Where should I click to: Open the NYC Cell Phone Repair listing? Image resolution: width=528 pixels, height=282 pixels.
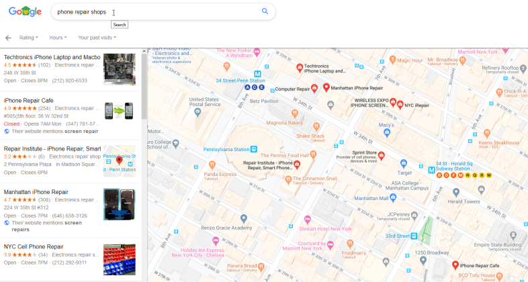pos(34,246)
